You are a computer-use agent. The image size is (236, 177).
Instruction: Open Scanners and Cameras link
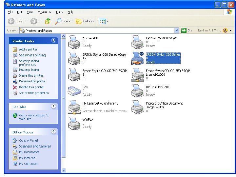coord(35,146)
